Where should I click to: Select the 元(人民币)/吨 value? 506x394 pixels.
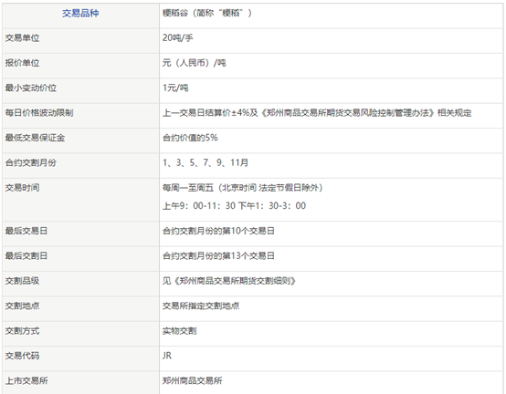coord(194,63)
